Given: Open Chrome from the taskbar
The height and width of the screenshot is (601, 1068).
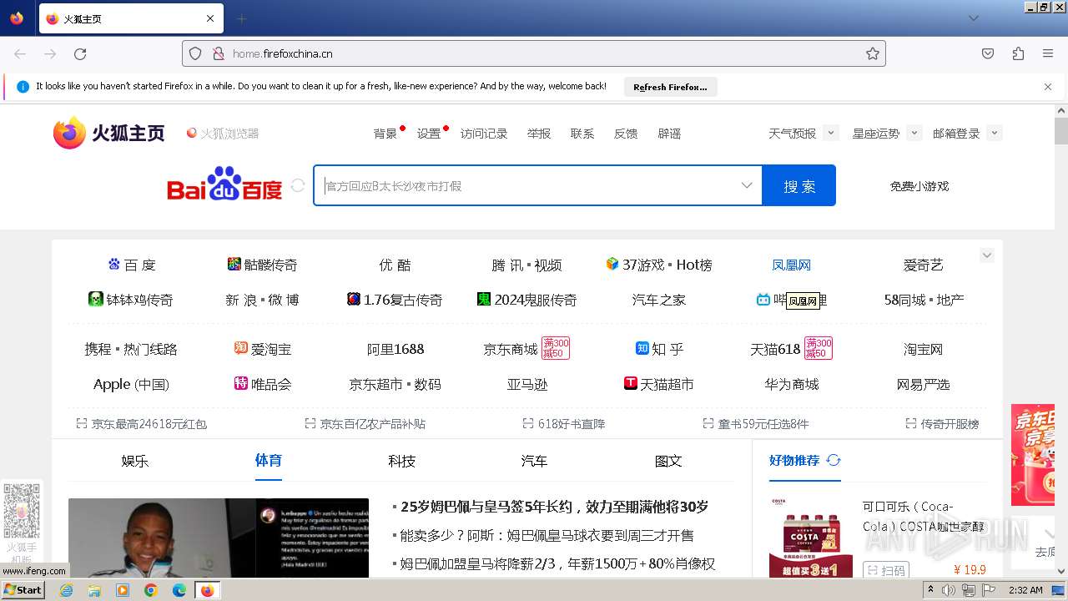Looking at the screenshot, I should [150, 590].
